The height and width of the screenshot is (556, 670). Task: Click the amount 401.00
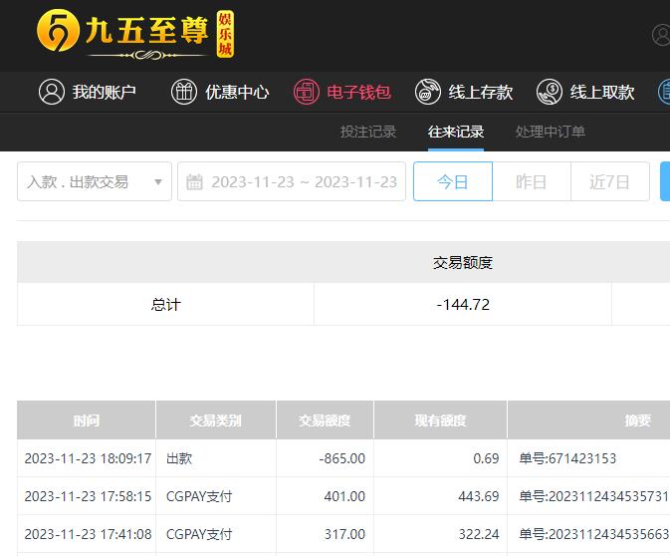tap(344, 496)
